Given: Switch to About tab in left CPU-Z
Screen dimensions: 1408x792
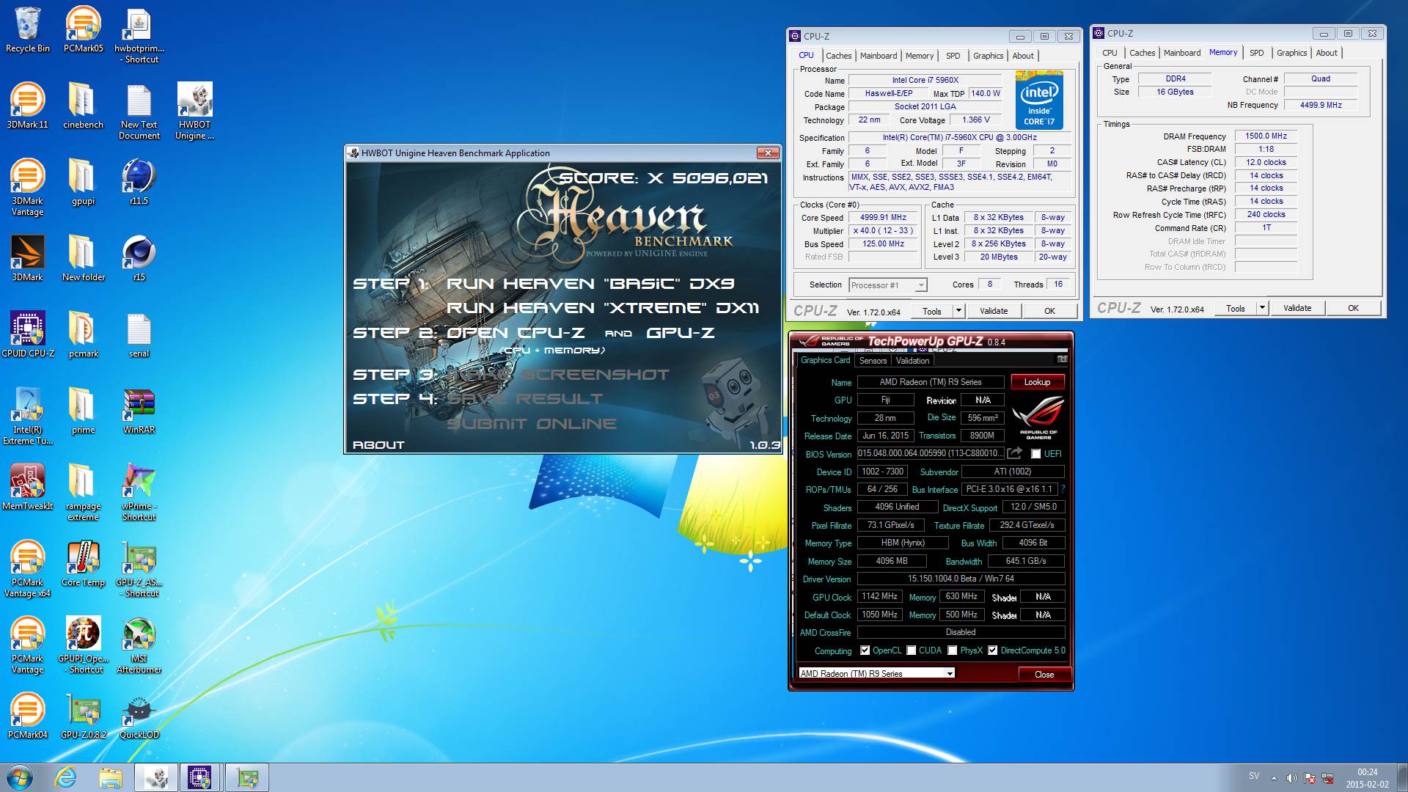Looking at the screenshot, I should click(x=1022, y=56).
